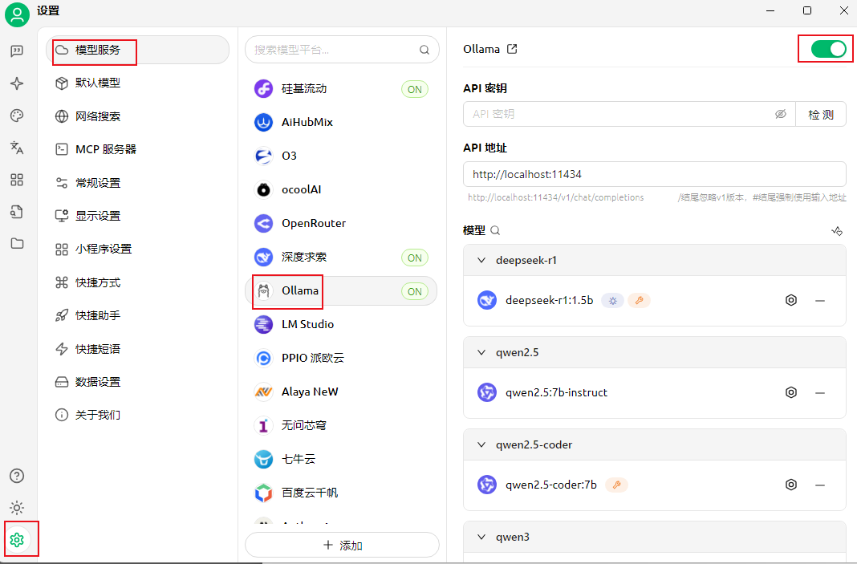This screenshot has width=857, height=564.
Task: Open MCP 服务器 settings
Action: (x=137, y=149)
